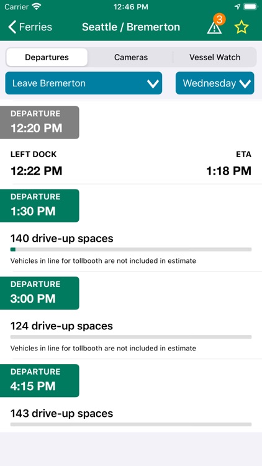Select the Departures tab
The width and height of the screenshot is (262, 466).
(47, 57)
